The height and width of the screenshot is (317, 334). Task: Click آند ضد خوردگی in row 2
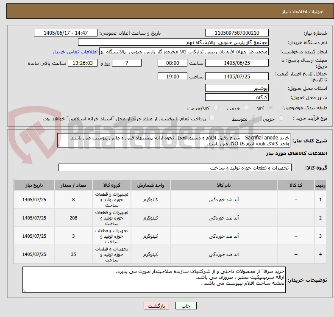pos(224,218)
